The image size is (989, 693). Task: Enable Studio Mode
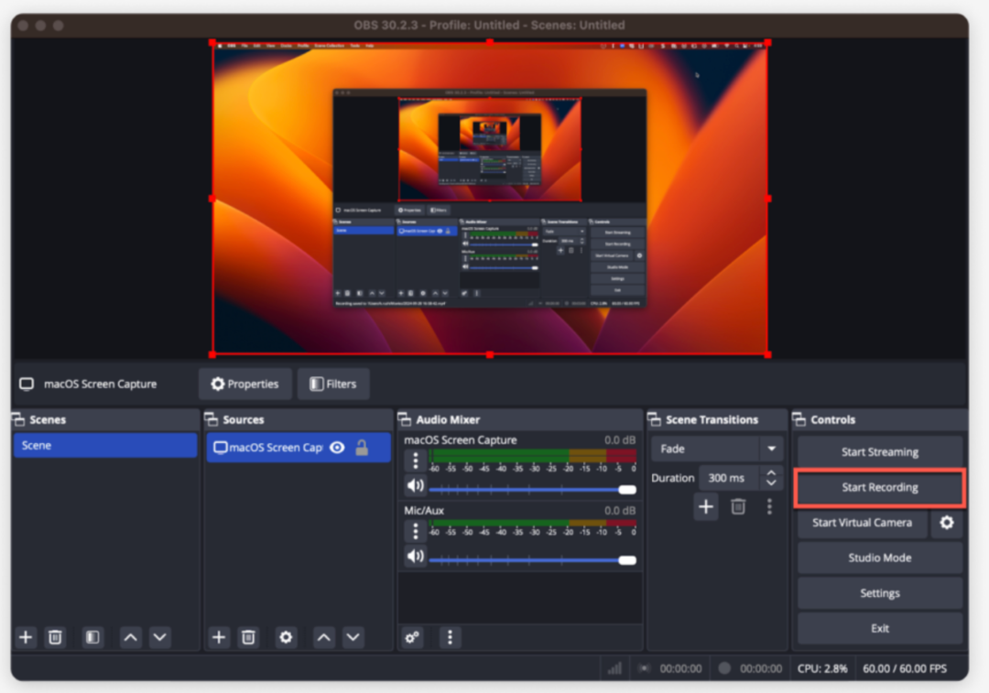pos(880,558)
